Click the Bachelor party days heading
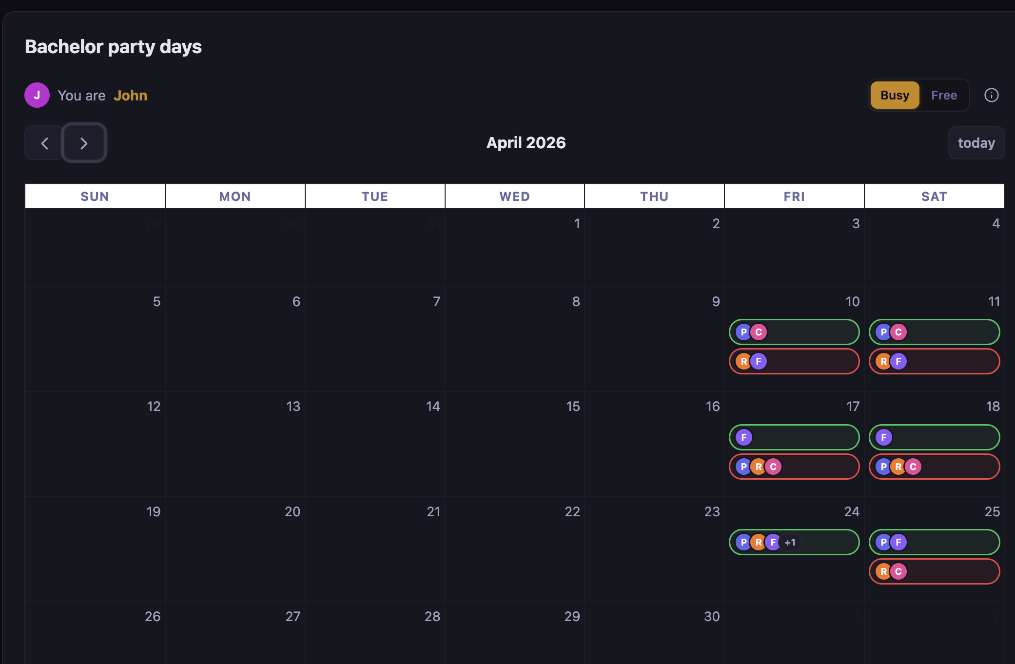Screen dimensions: 1015x664 tap(113, 47)
